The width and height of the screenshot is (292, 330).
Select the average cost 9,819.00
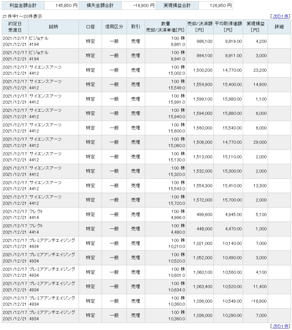point(233,42)
